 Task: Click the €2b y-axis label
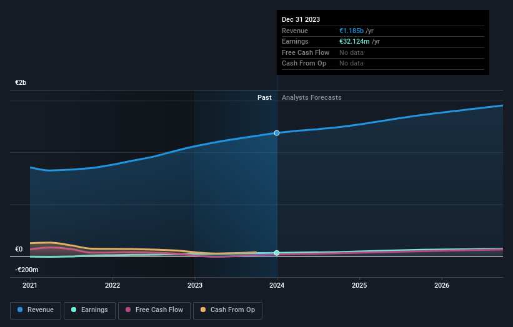[21, 82]
